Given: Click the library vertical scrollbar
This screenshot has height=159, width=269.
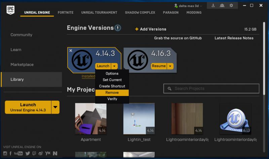Looking at the screenshot, I should [264, 58].
